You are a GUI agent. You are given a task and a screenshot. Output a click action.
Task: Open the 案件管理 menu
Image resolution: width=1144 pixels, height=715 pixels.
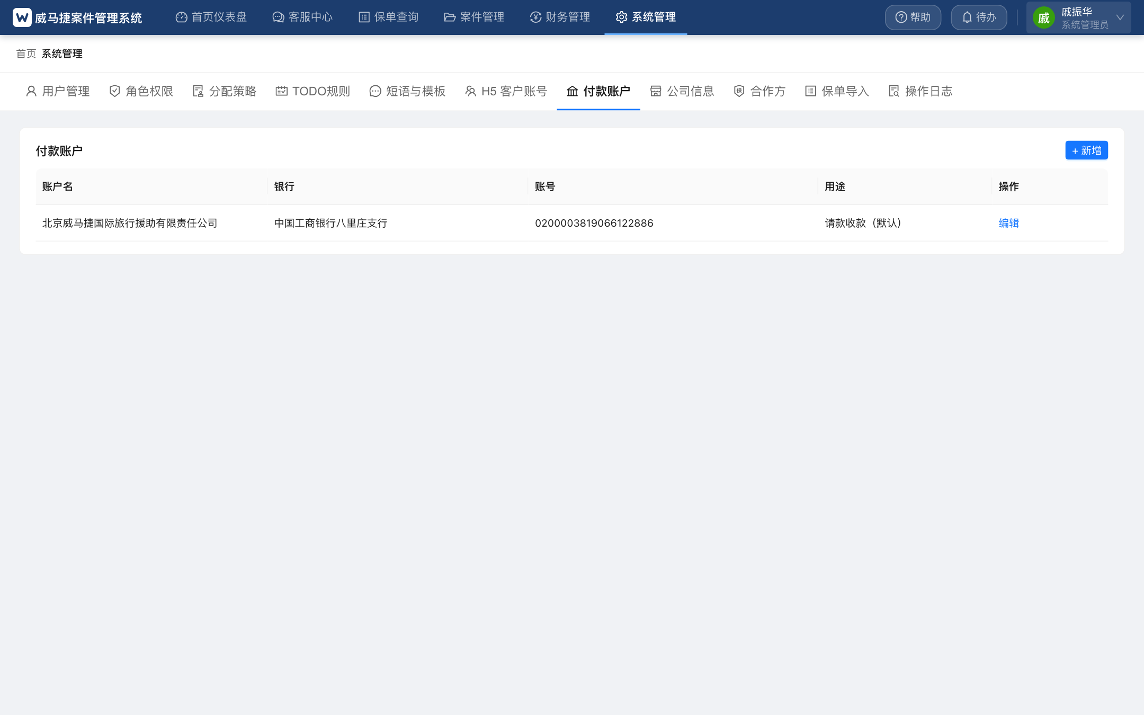[474, 17]
